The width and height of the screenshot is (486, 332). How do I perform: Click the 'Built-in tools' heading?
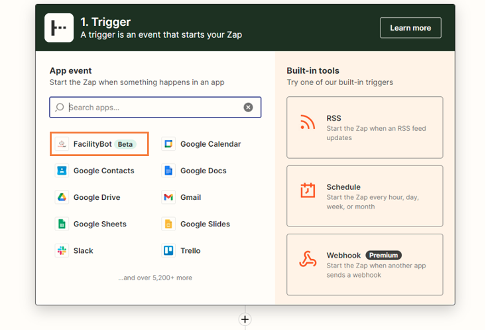coord(313,71)
